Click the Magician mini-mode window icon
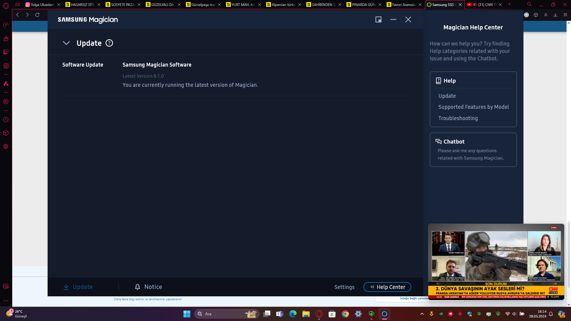Image resolution: width=571 pixels, height=321 pixels. pyautogui.click(x=378, y=20)
